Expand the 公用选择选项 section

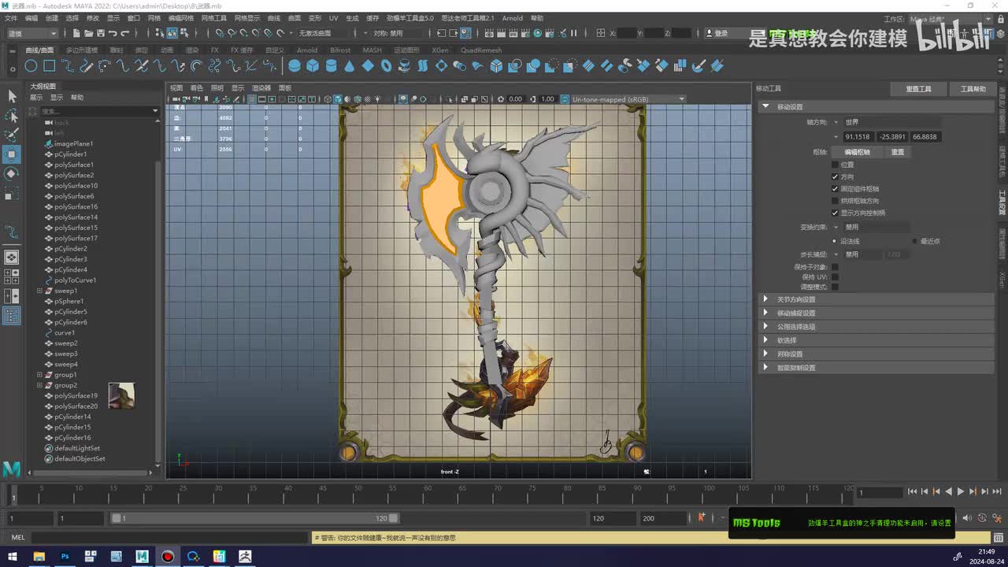pyautogui.click(x=765, y=326)
